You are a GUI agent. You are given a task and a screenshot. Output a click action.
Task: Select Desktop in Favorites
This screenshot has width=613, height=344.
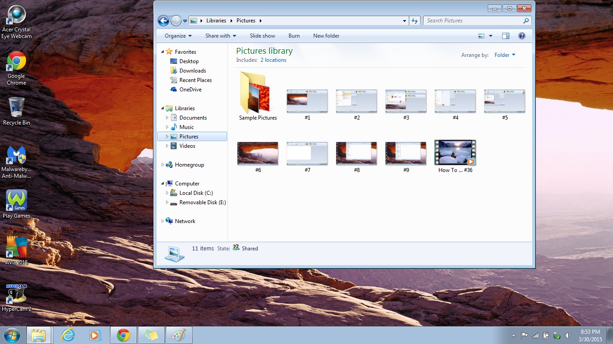click(x=189, y=61)
